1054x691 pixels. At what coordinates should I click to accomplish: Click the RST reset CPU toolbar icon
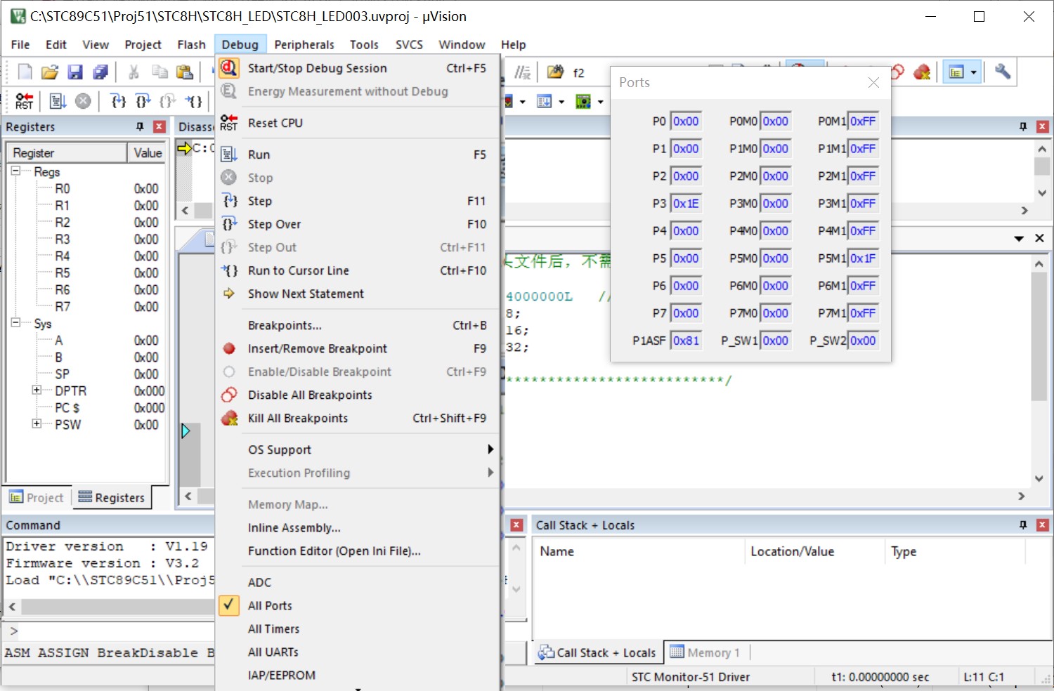point(25,101)
